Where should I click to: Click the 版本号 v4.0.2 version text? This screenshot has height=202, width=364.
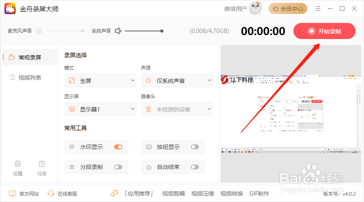click(339, 194)
